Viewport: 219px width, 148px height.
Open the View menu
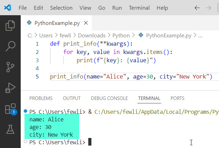tap(85, 8)
